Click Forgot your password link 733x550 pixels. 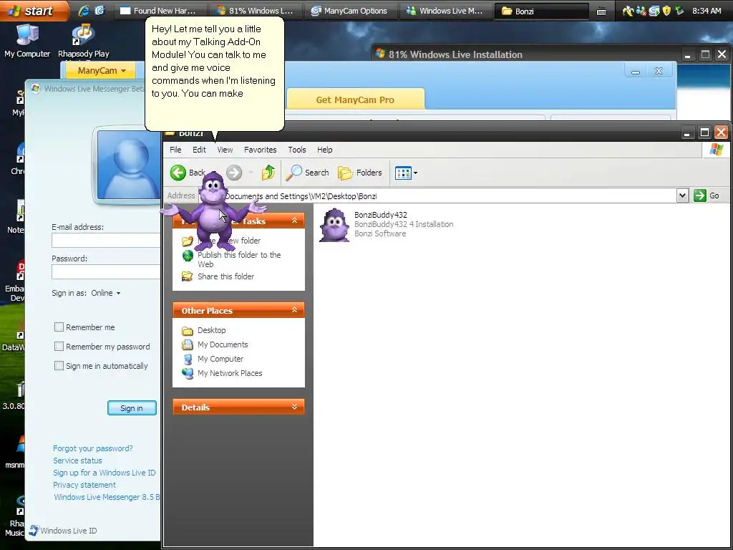[92, 448]
